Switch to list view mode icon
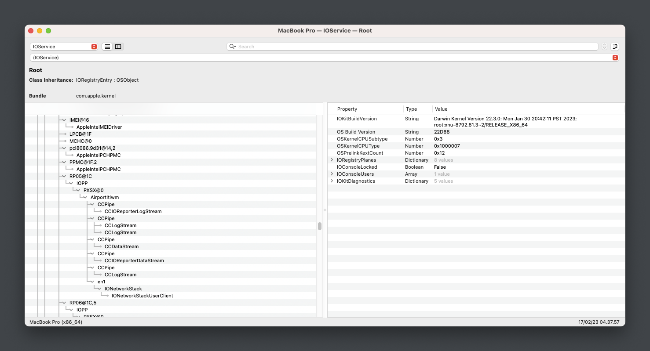 tap(107, 47)
